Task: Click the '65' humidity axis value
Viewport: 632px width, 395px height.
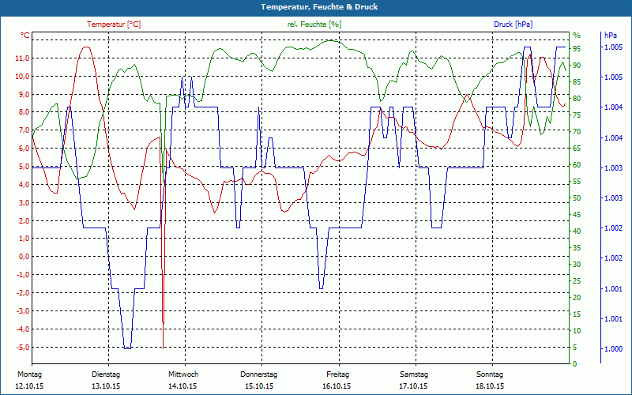Action: click(x=577, y=149)
